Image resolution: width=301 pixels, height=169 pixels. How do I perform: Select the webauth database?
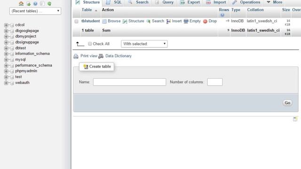[x=22, y=83]
